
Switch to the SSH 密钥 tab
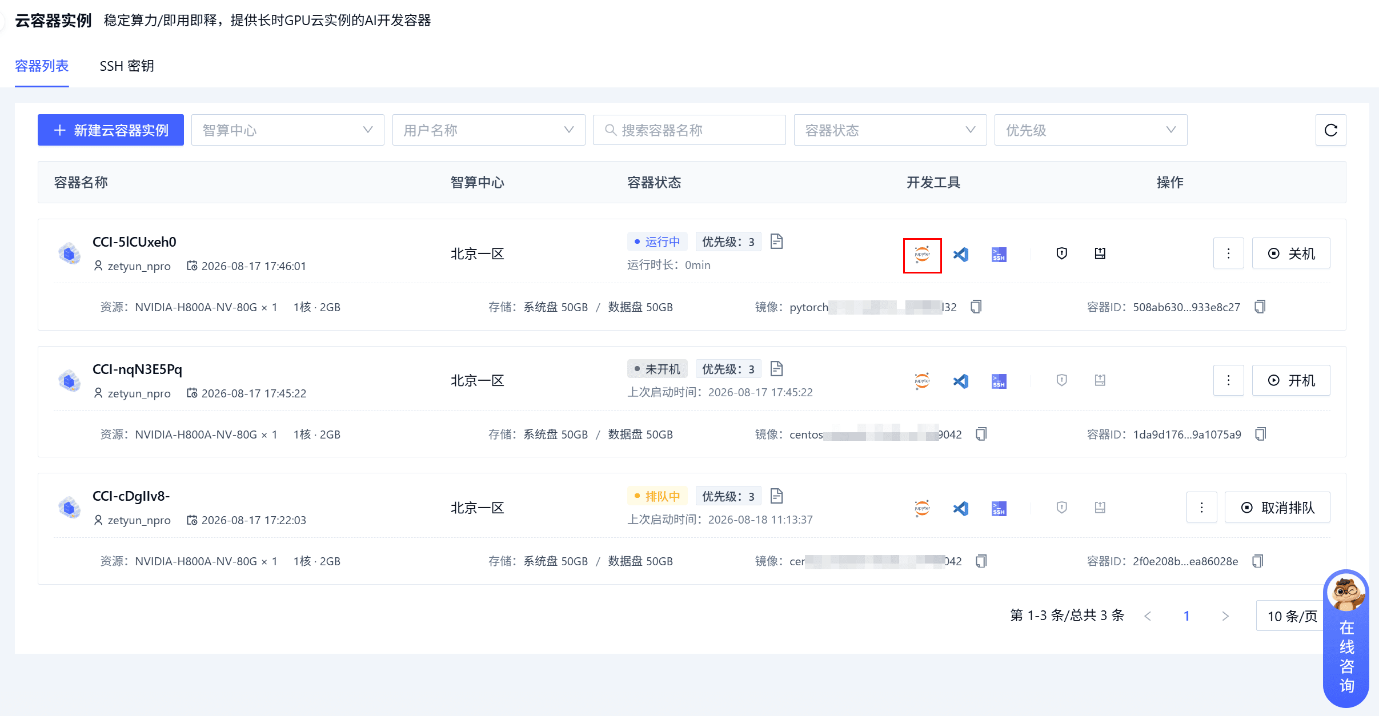coord(127,66)
